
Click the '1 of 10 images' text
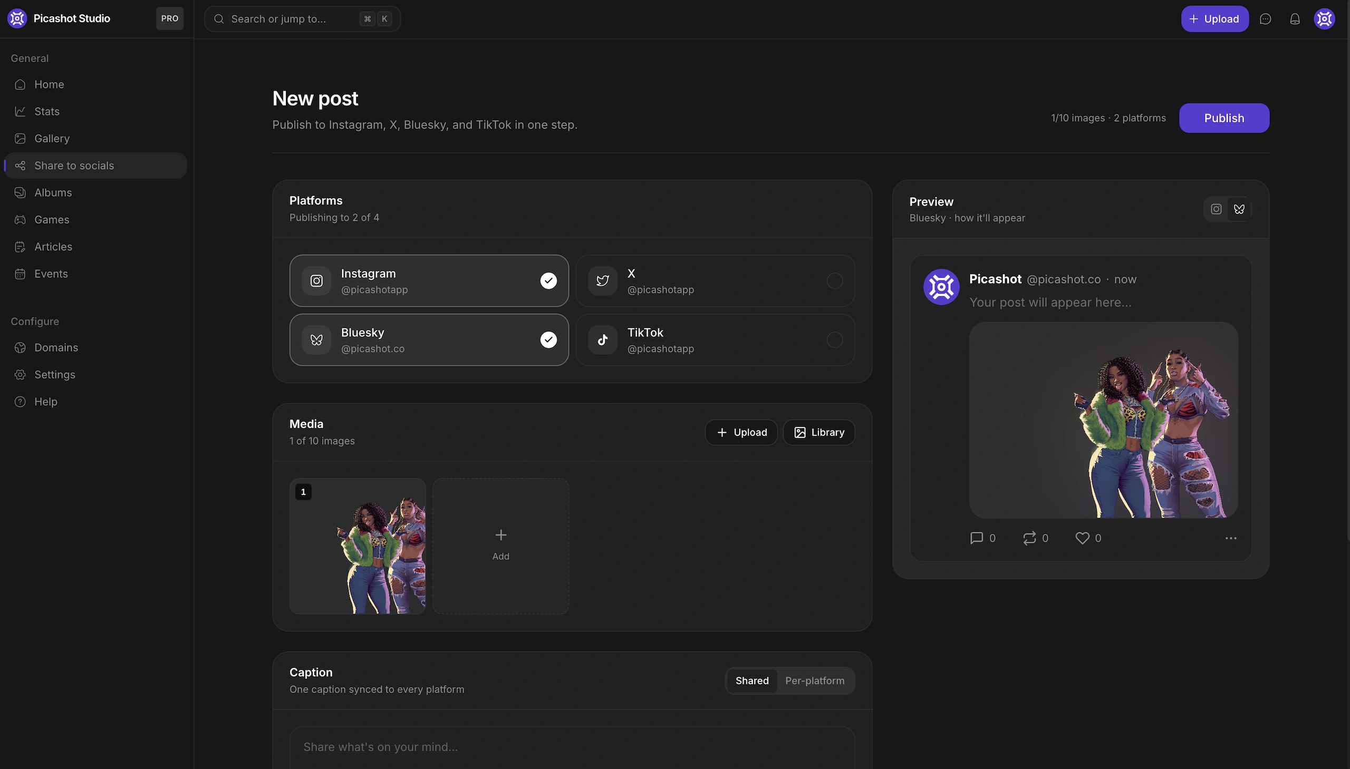pyautogui.click(x=322, y=441)
